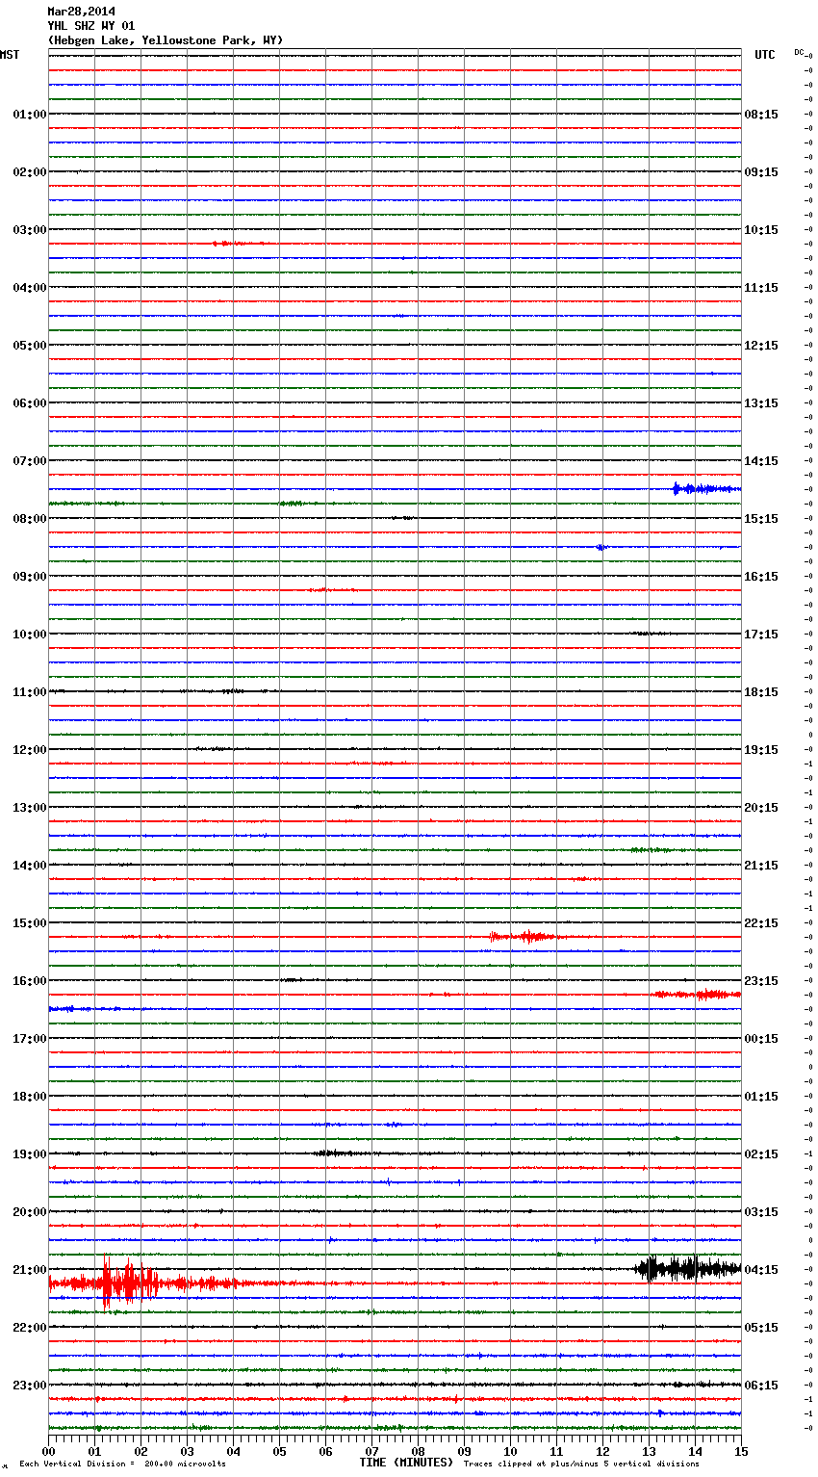This screenshot has height=1477, width=818.
Task: Click the 00:15 UTC time label
Action: pos(761,1039)
